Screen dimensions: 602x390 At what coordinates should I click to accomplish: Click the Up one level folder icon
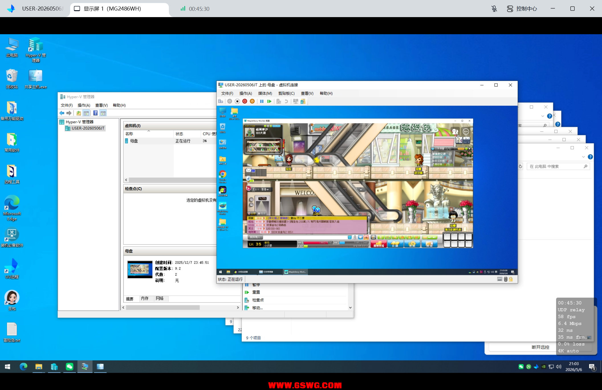(x=79, y=113)
